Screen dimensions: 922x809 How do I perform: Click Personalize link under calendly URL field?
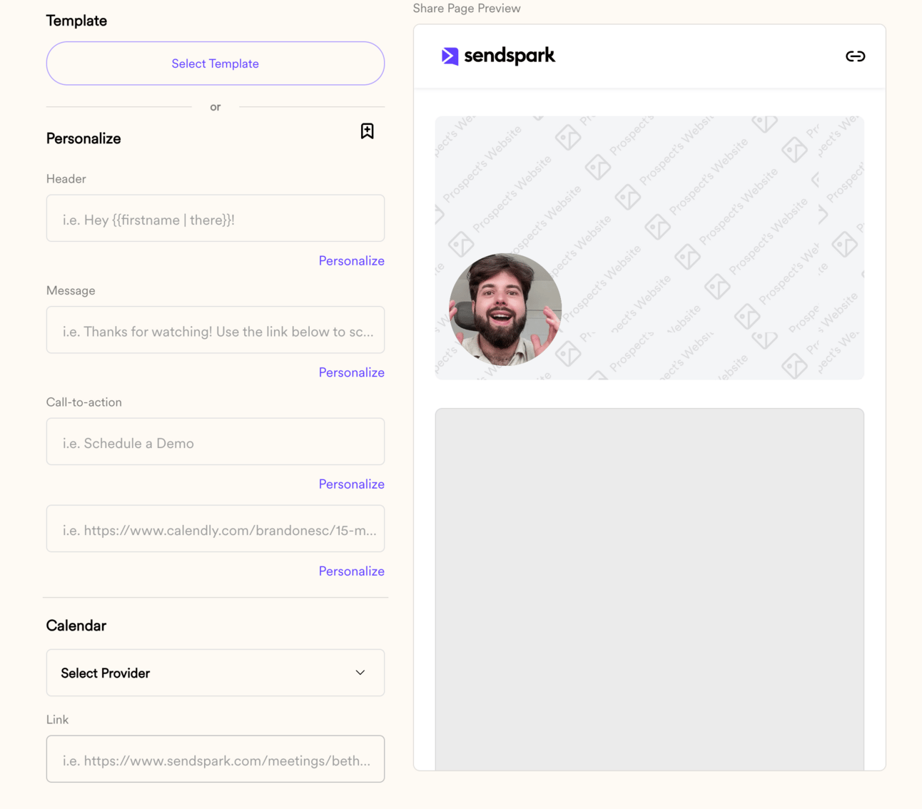(351, 571)
